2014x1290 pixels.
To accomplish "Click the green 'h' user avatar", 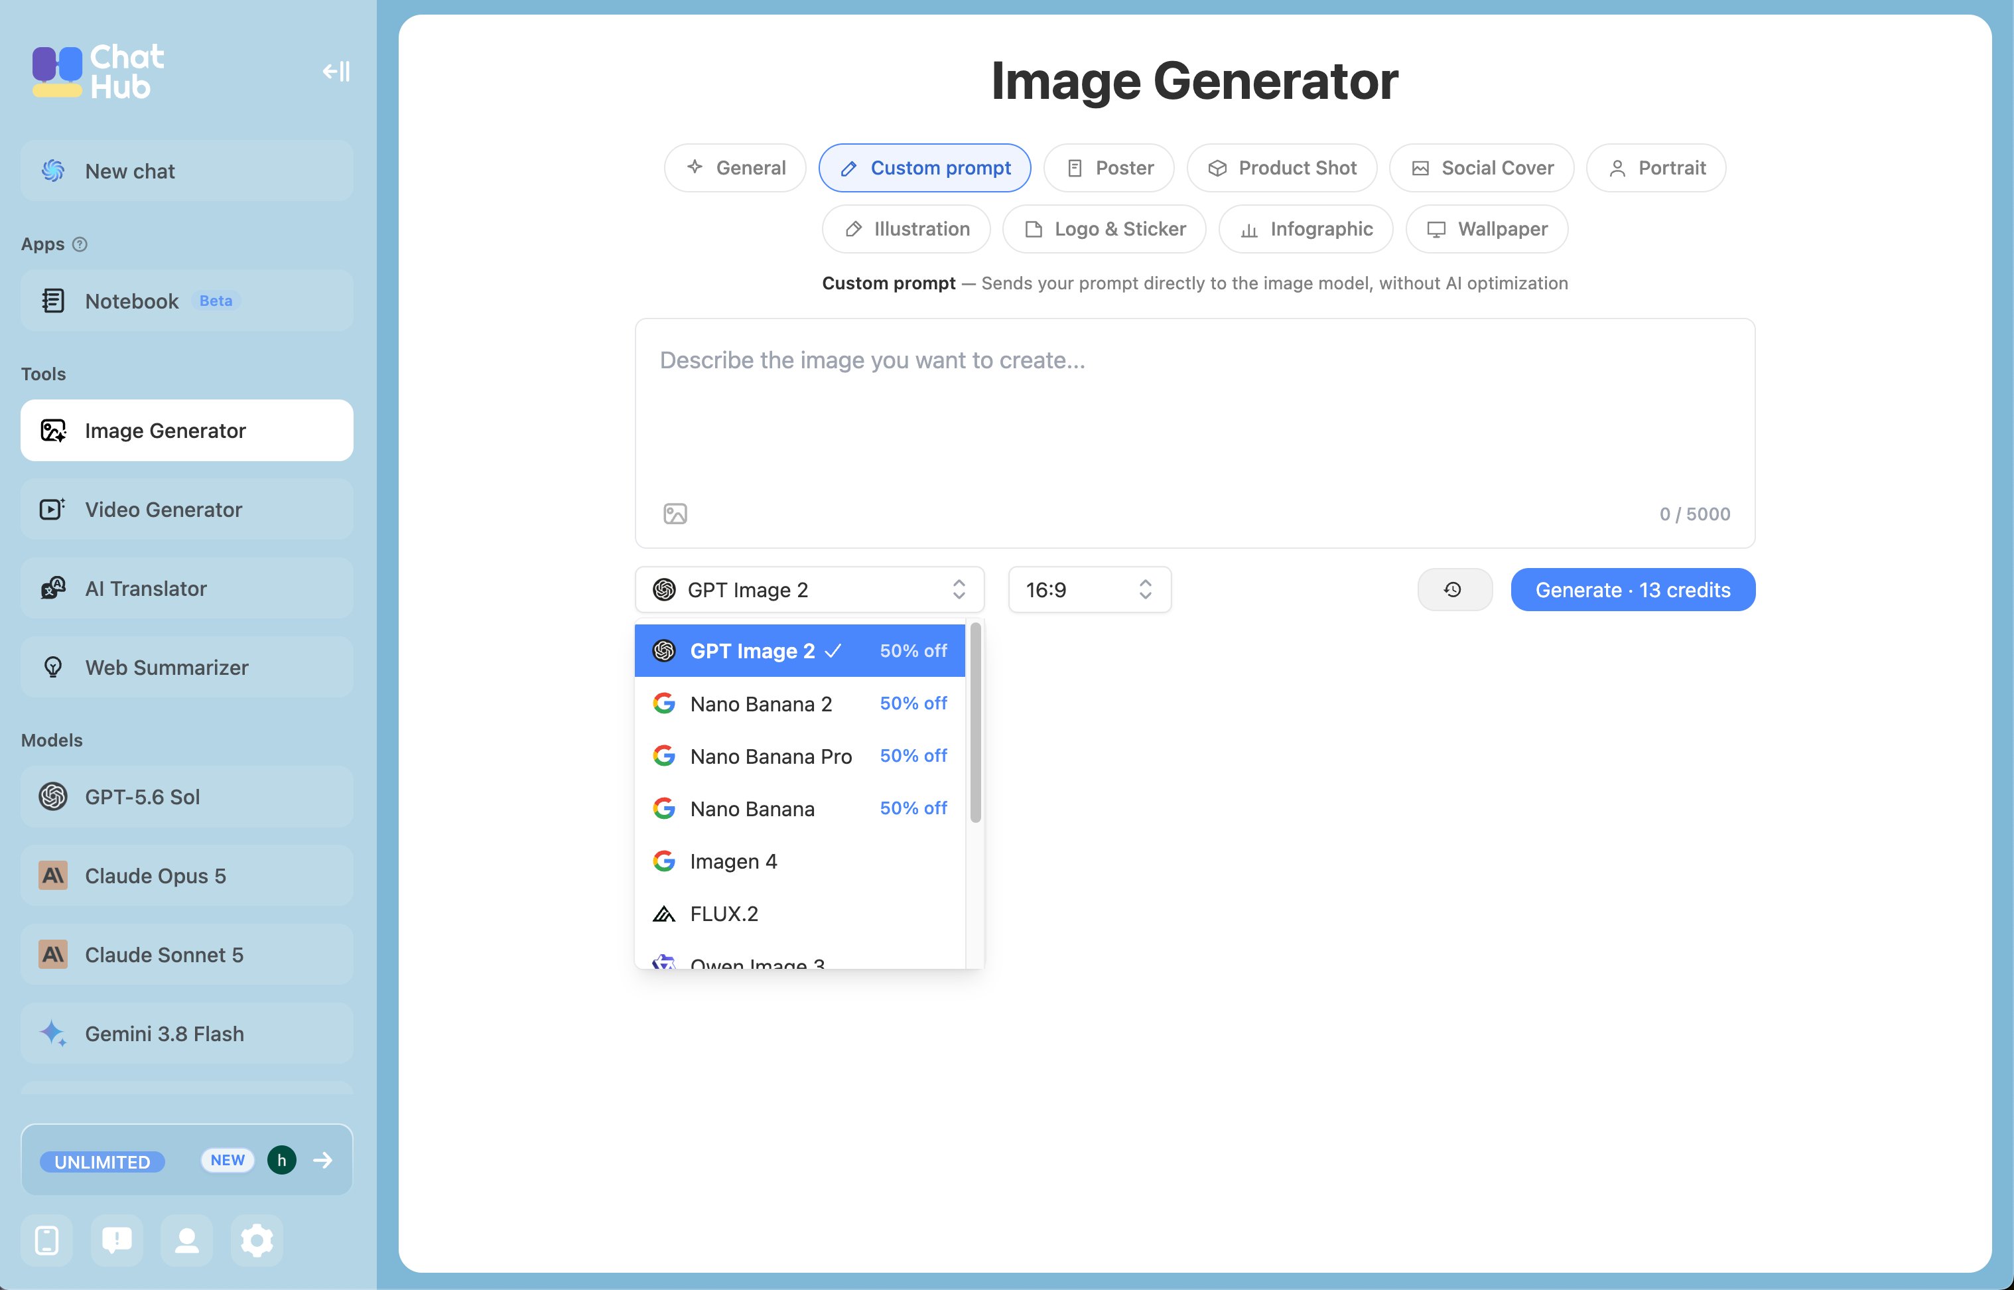I will (281, 1160).
